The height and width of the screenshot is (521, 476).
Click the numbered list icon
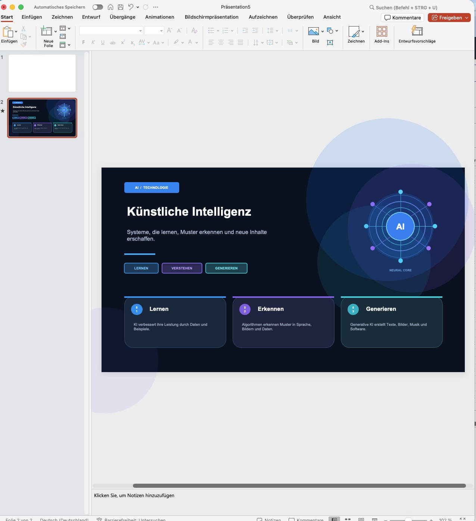225,31
